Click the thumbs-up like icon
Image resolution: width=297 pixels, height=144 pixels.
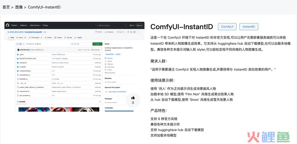tap(133, 98)
